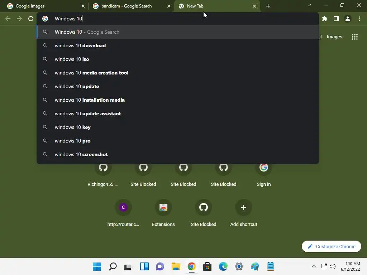Image resolution: width=367 pixels, height=275 pixels.
Task: Open File Explorer from the taskbar
Action: point(176,266)
